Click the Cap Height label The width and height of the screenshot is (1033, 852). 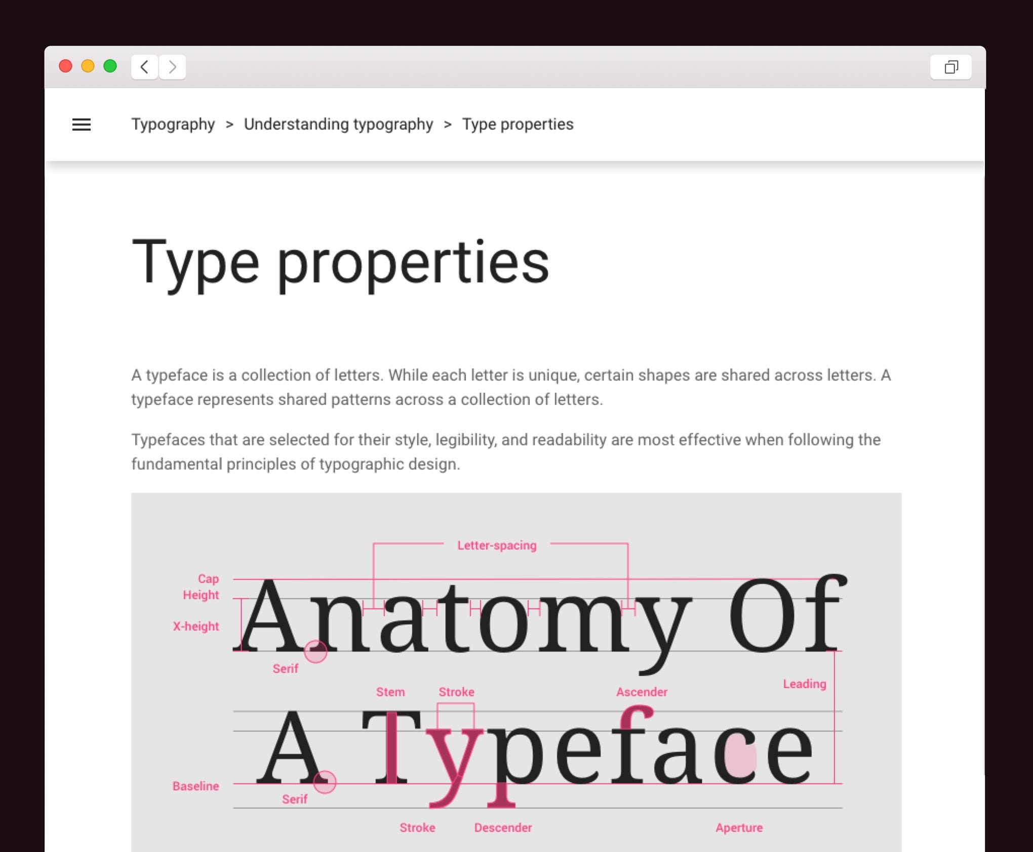click(202, 587)
